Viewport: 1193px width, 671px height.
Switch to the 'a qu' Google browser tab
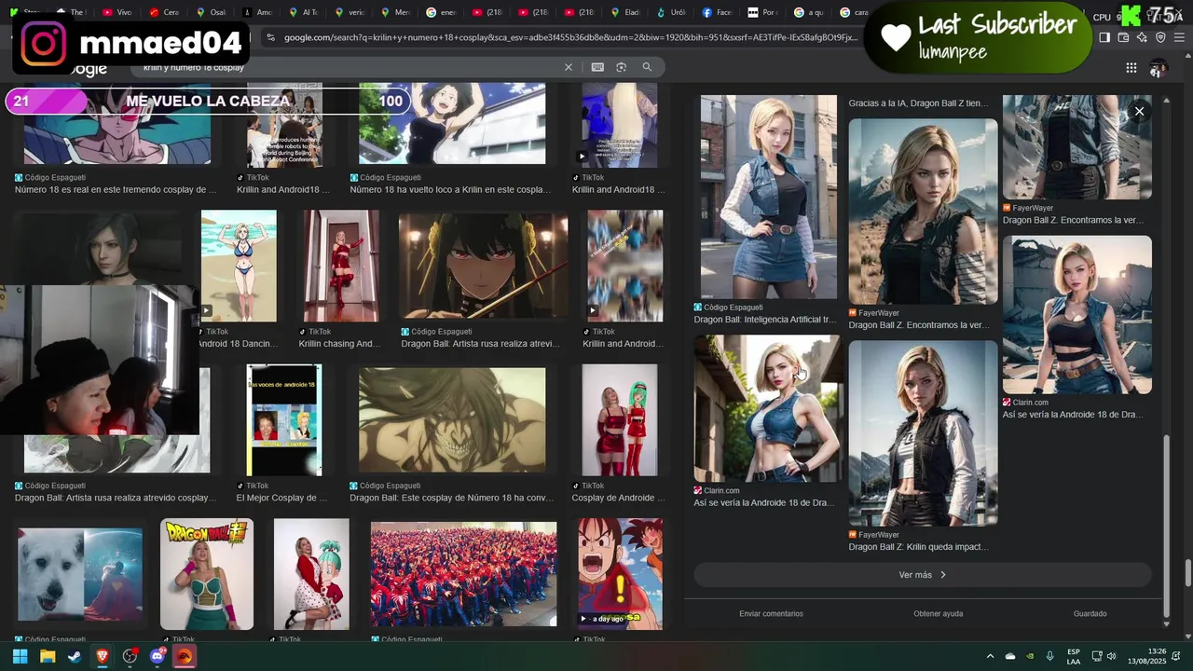coord(808,12)
